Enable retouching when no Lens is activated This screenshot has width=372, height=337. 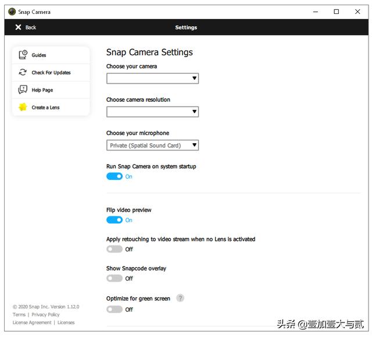click(x=115, y=249)
